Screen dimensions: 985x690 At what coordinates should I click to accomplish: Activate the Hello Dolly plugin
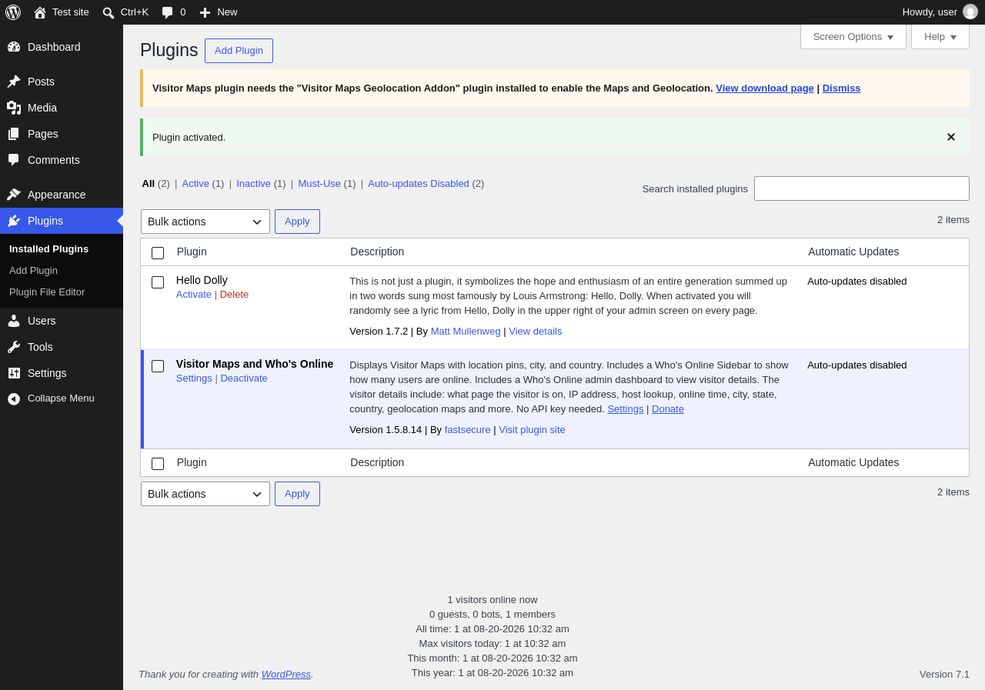[x=194, y=294]
